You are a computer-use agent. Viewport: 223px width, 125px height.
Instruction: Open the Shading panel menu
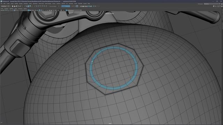click(x=6, y=9)
